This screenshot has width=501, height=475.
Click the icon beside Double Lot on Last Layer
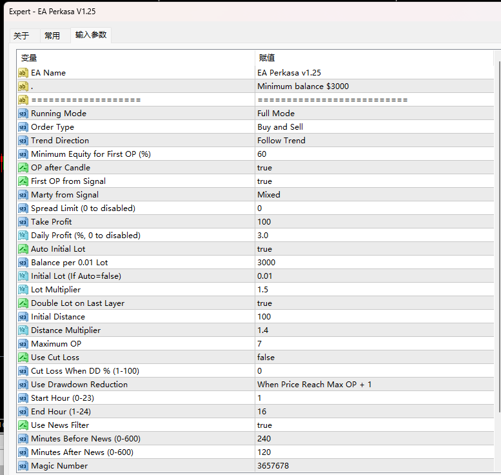click(x=23, y=303)
